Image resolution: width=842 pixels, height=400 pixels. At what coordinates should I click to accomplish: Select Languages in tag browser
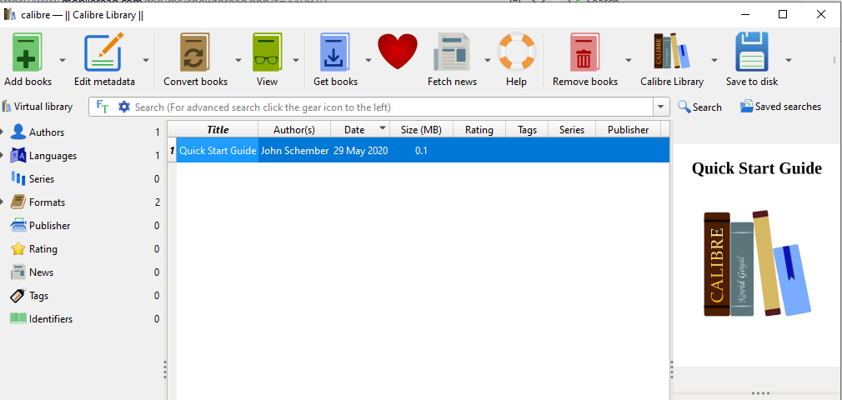pyautogui.click(x=53, y=156)
